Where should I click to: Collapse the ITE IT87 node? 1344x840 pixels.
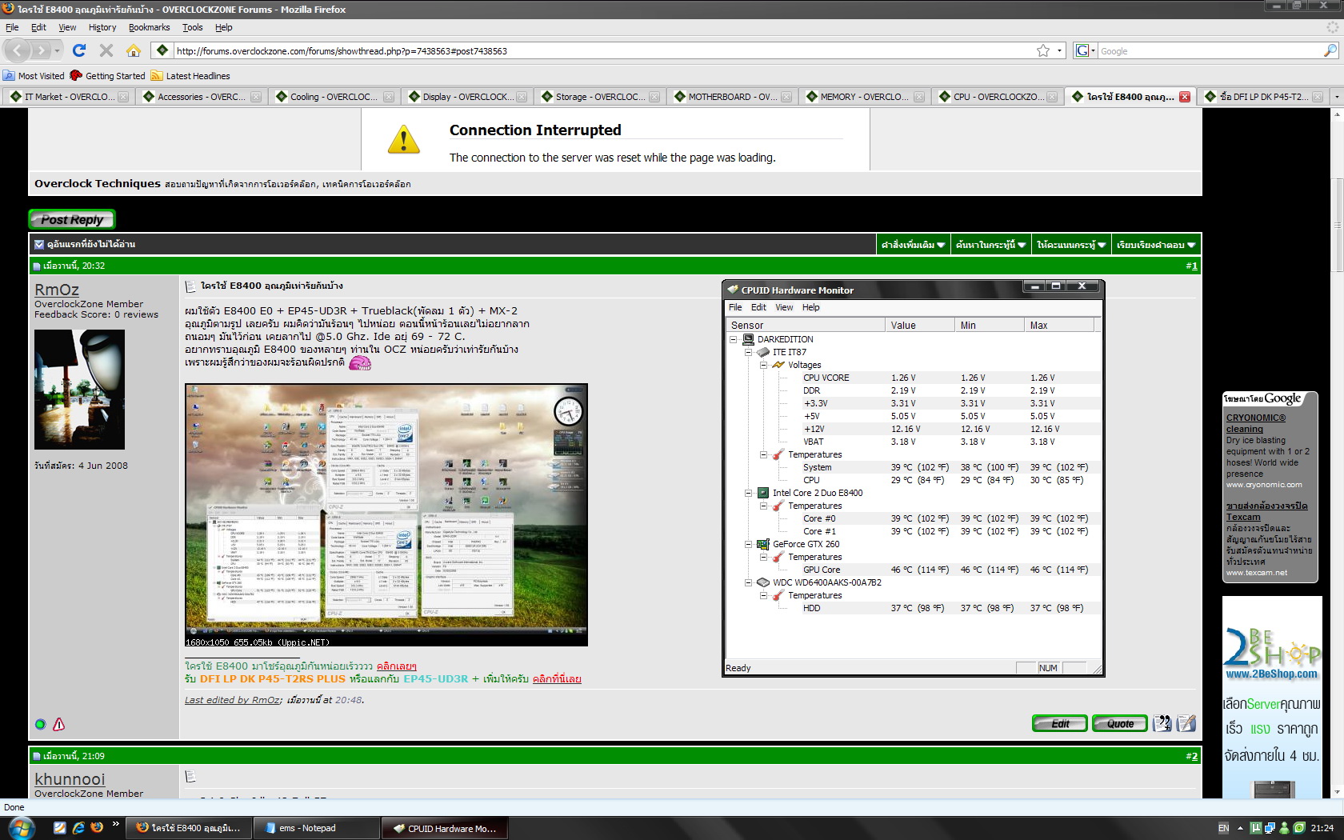click(748, 352)
